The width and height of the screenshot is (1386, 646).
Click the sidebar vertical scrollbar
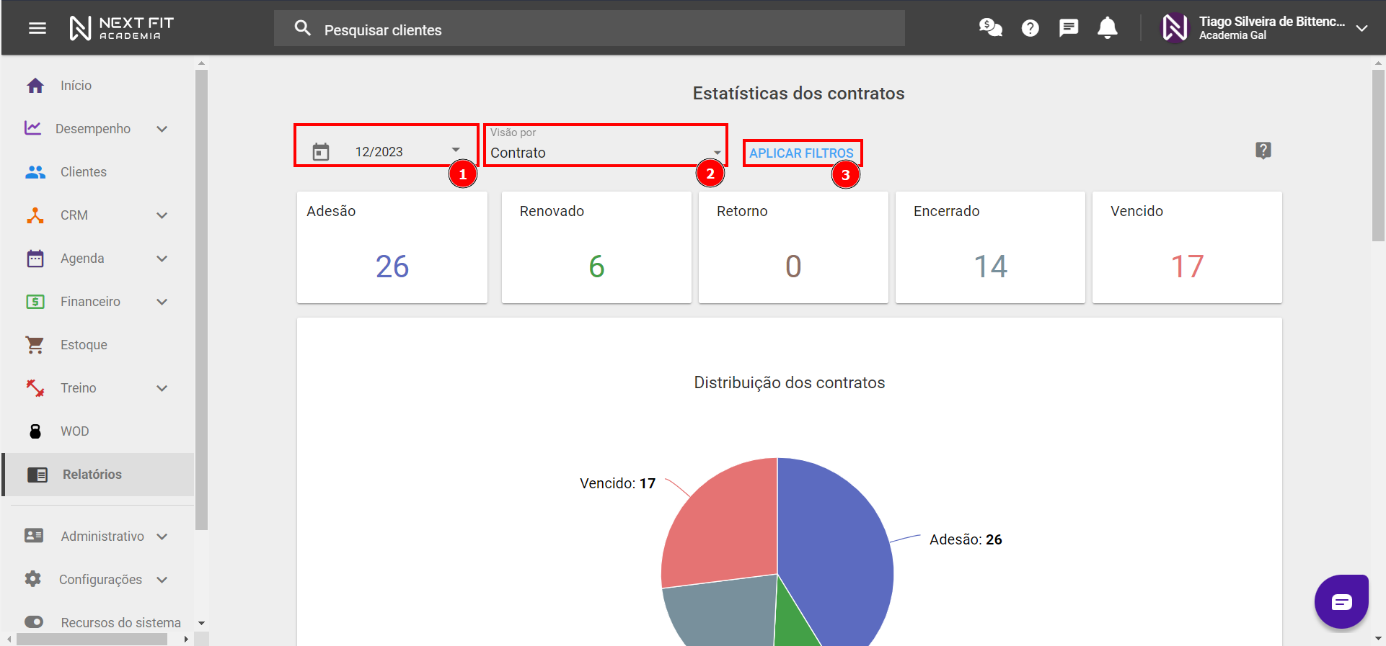(201, 299)
